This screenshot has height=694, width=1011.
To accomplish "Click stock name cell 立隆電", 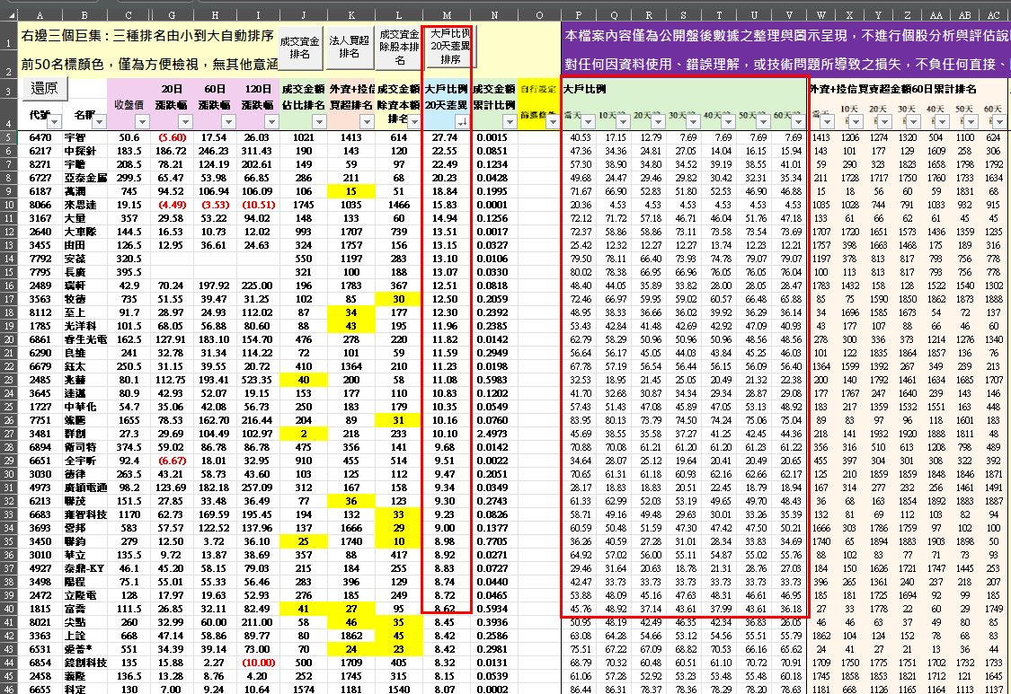I will [x=84, y=595].
